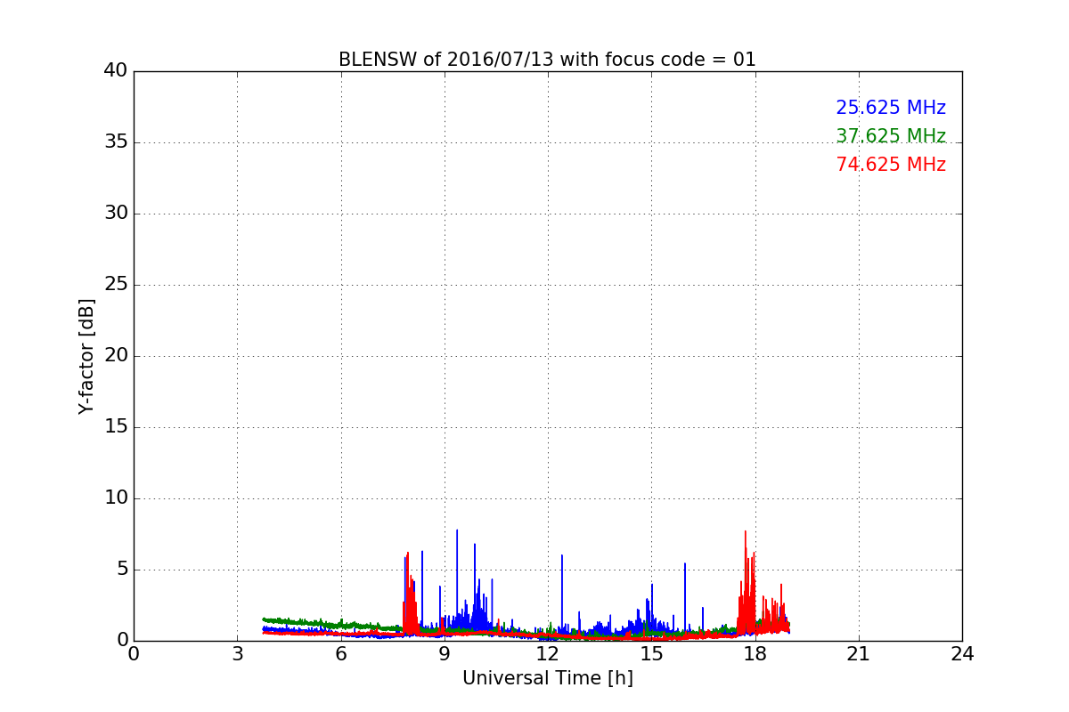The height and width of the screenshot is (712, 1069).
Task: Click the x-axis tick label '21'
Action: 859,654
